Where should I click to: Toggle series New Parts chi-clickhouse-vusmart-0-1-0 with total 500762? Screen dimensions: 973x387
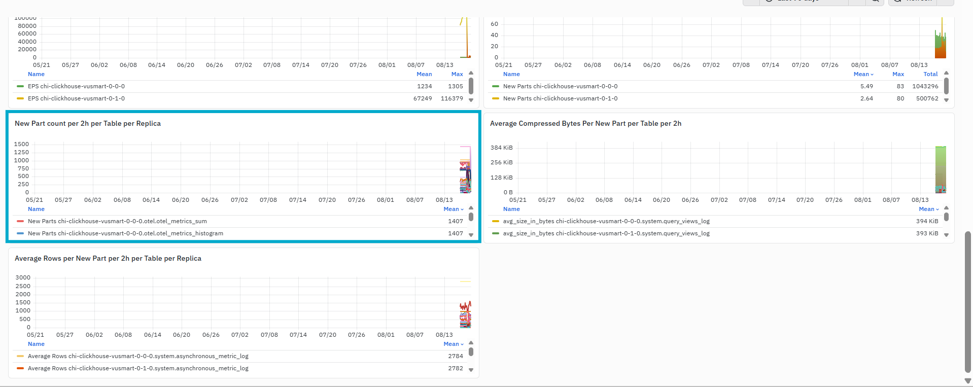tap(560, 98)
